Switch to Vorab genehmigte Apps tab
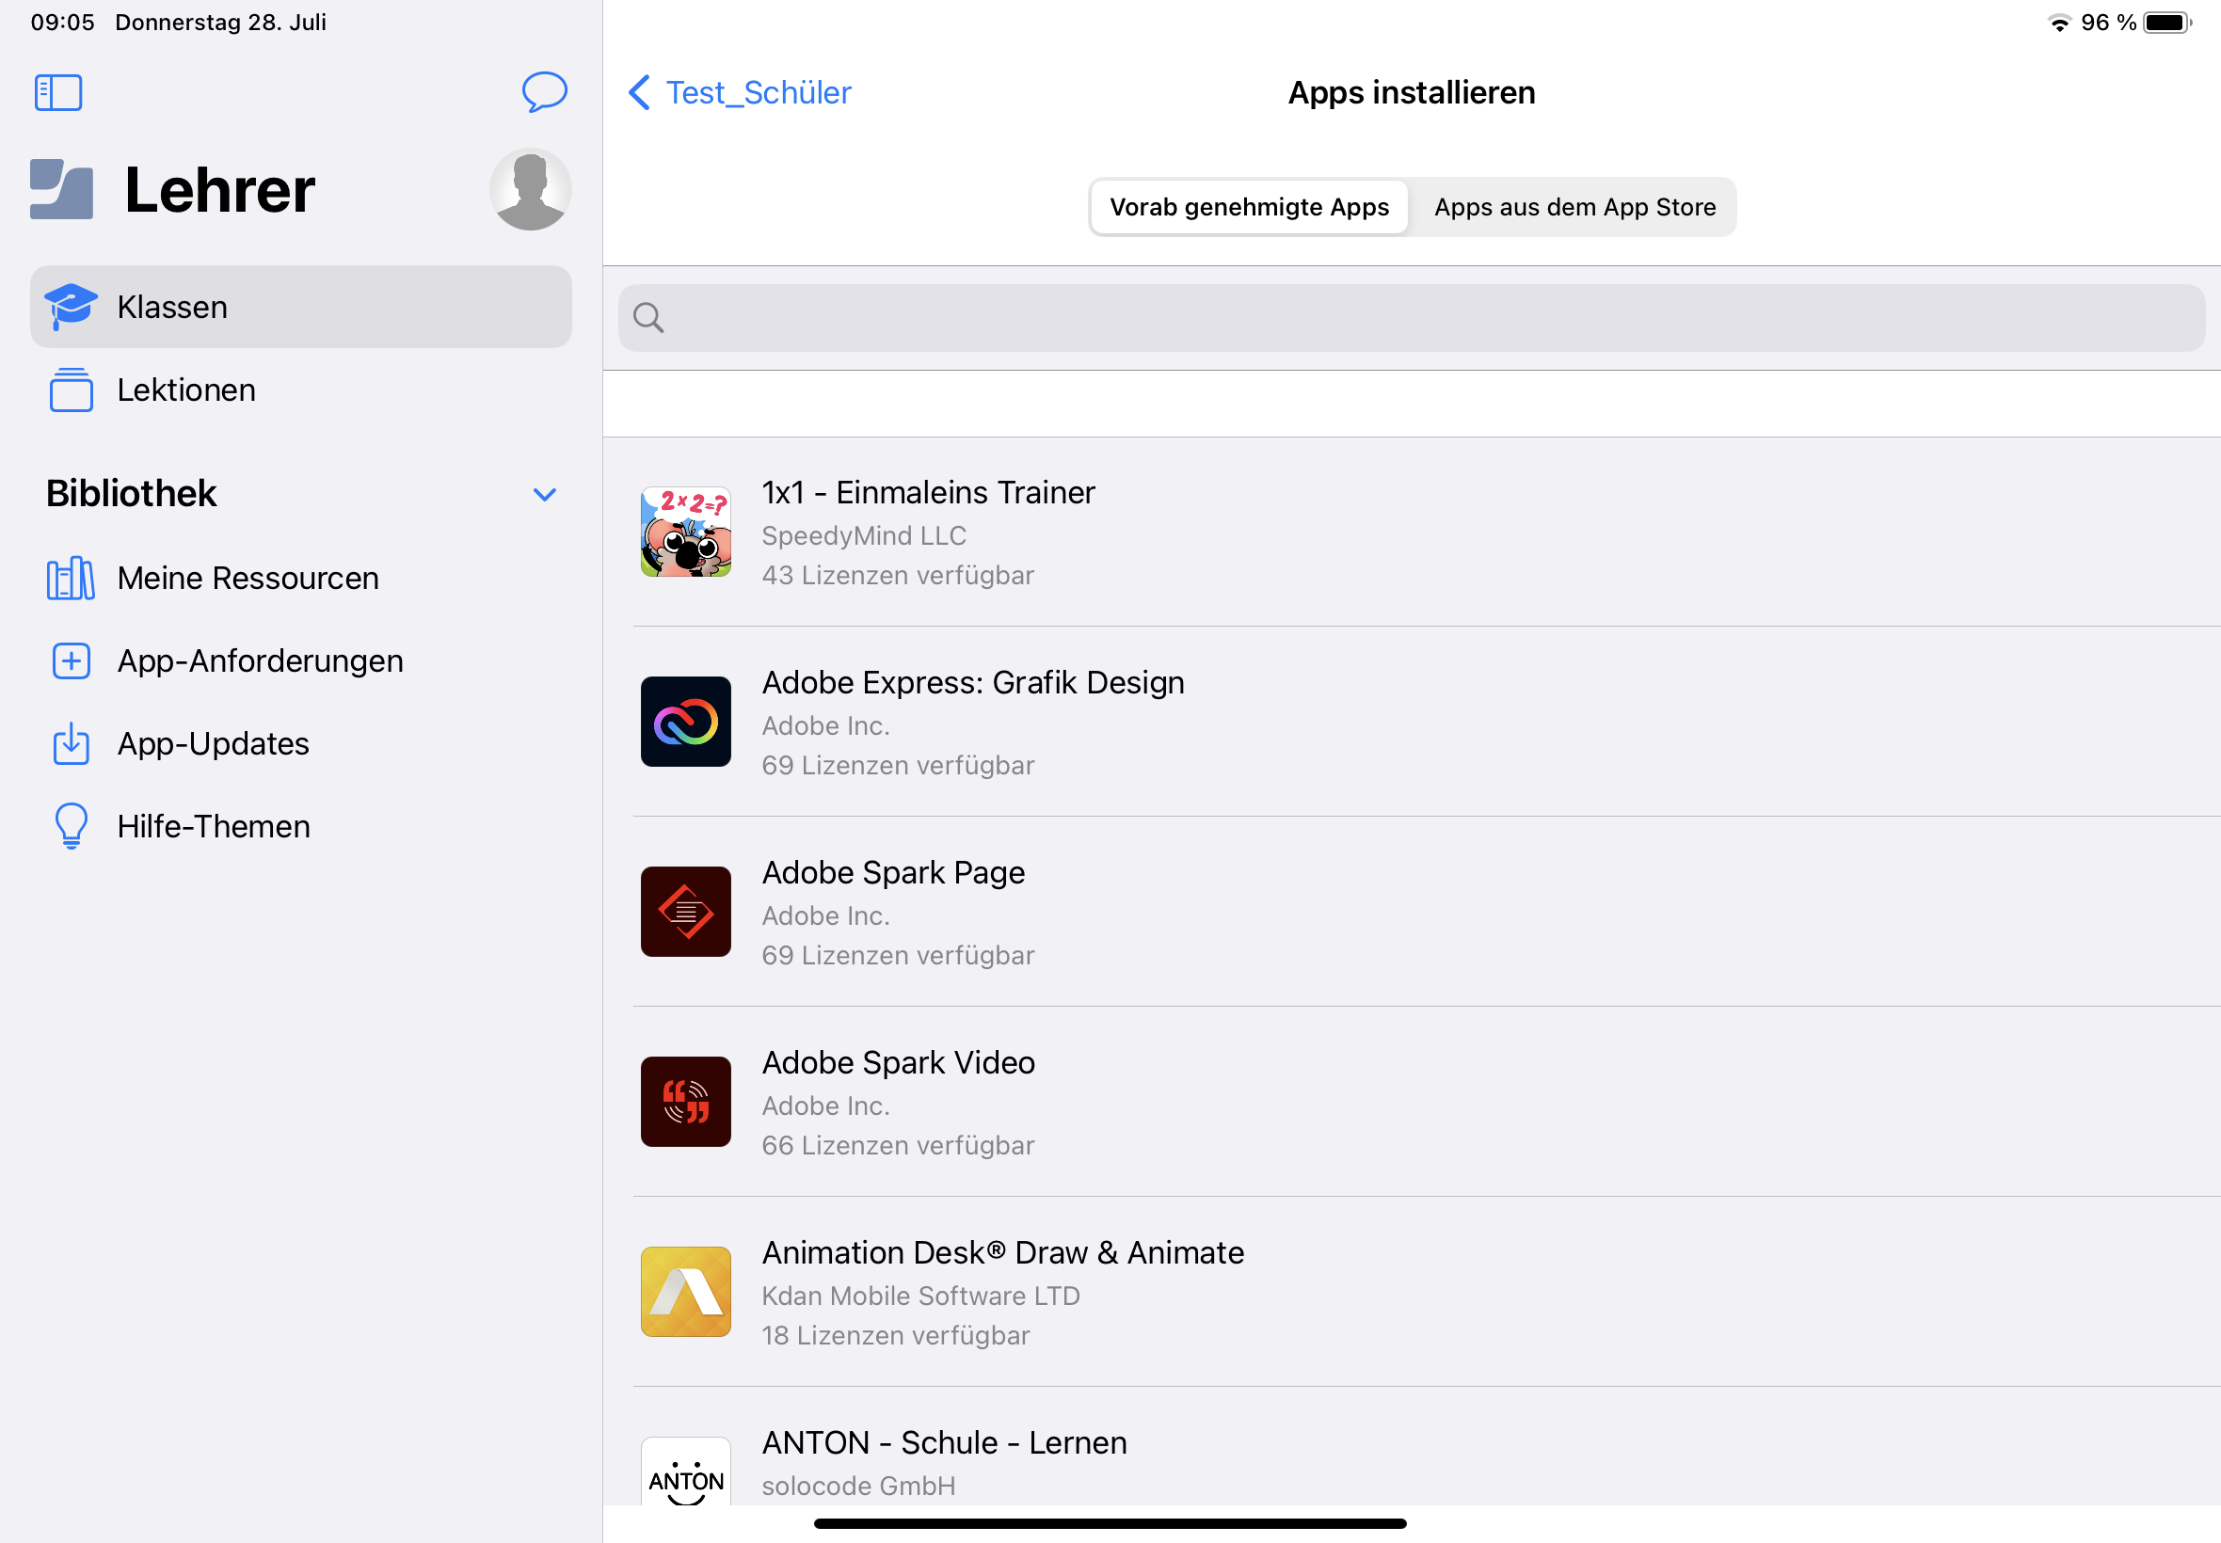This screenshot has width=2221, height=1543. (1249, 207)
